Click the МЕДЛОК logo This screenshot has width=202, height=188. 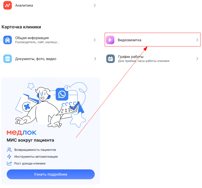[22, 133]
